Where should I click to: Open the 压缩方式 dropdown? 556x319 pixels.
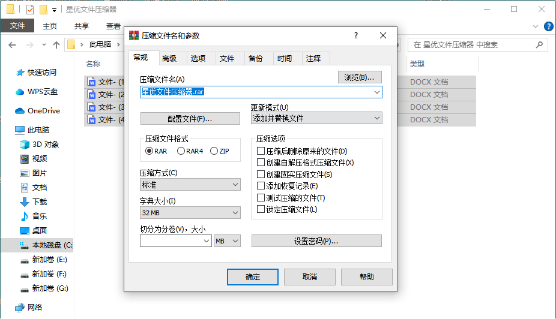click(x=190, y=185)
